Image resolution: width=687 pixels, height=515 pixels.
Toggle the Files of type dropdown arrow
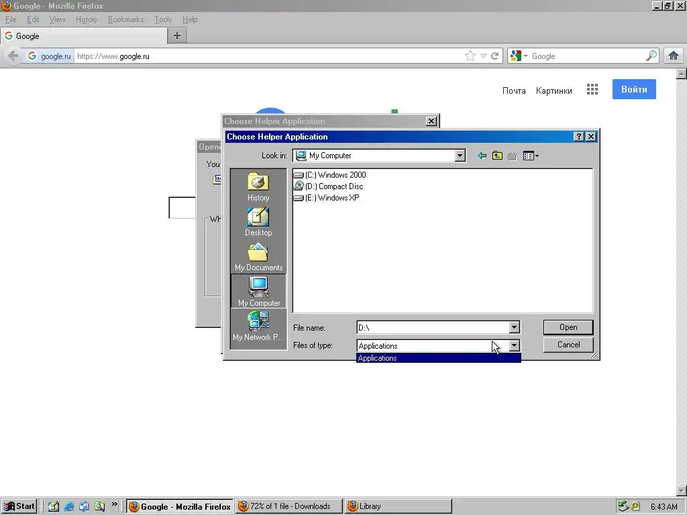click(x=514, y=345)
